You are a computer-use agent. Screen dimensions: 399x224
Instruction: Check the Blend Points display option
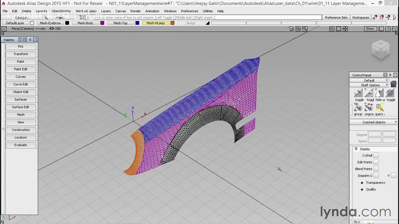pos(376,169)
